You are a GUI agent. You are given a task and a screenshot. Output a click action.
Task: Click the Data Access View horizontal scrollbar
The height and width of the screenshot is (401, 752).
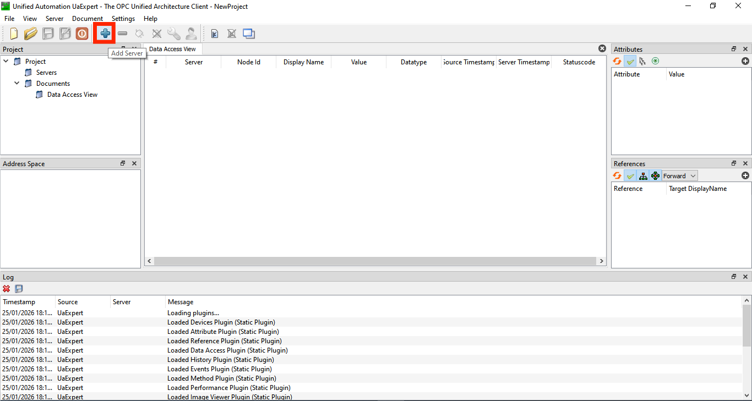point(374,261)
